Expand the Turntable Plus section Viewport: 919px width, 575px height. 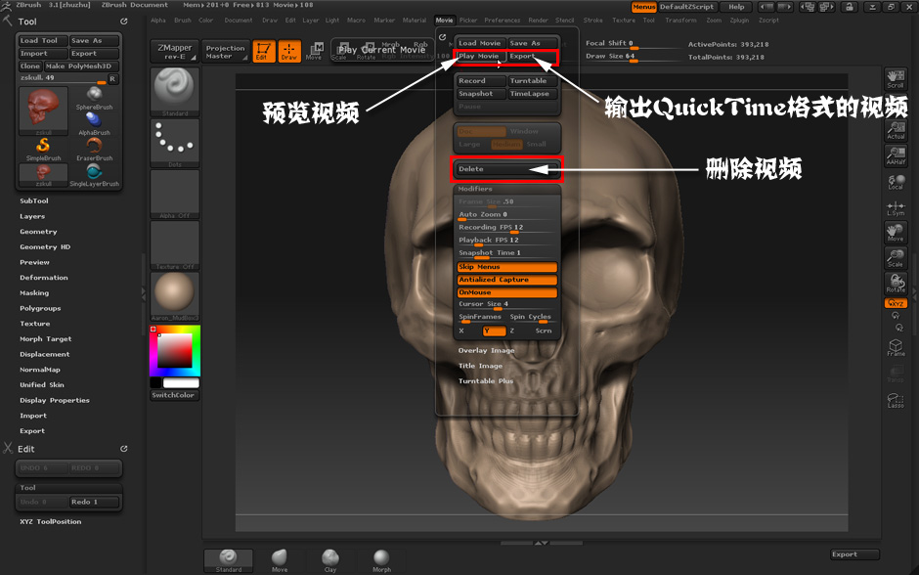click(x=486, y=381)
